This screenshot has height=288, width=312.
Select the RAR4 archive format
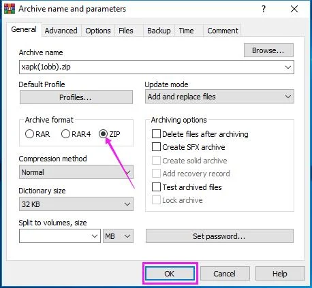65,134
